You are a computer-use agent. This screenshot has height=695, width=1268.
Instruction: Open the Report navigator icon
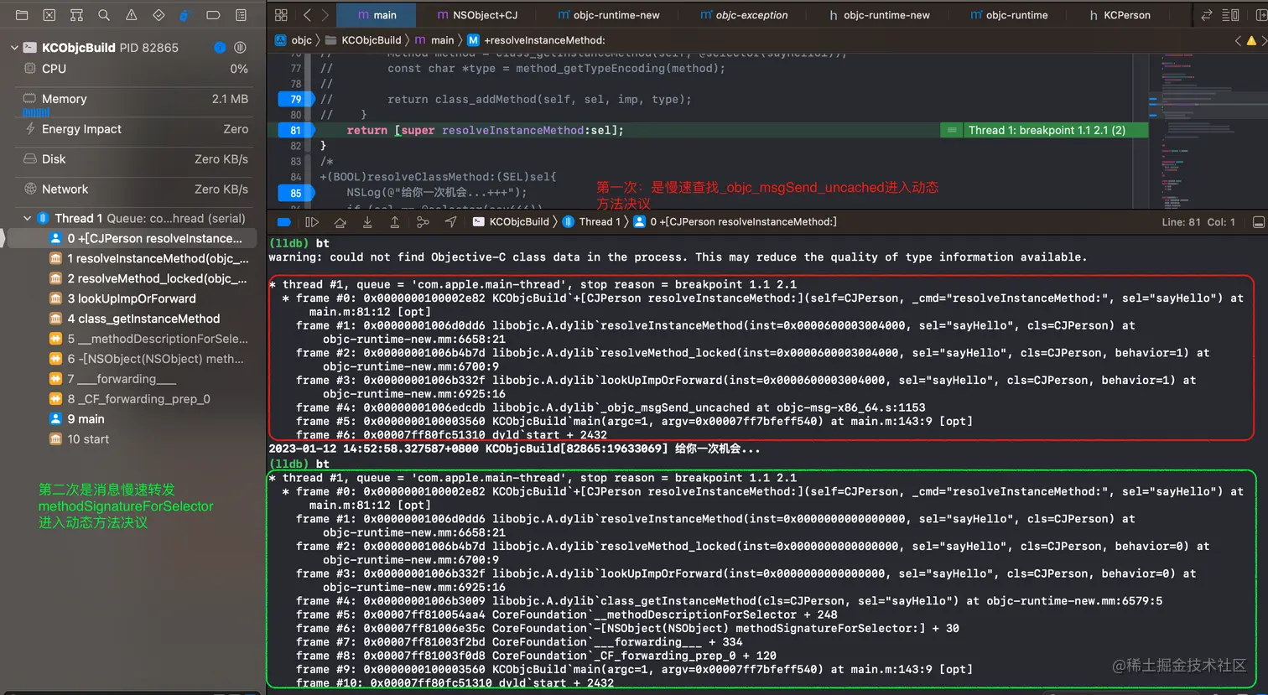click(x=241, y=15)
